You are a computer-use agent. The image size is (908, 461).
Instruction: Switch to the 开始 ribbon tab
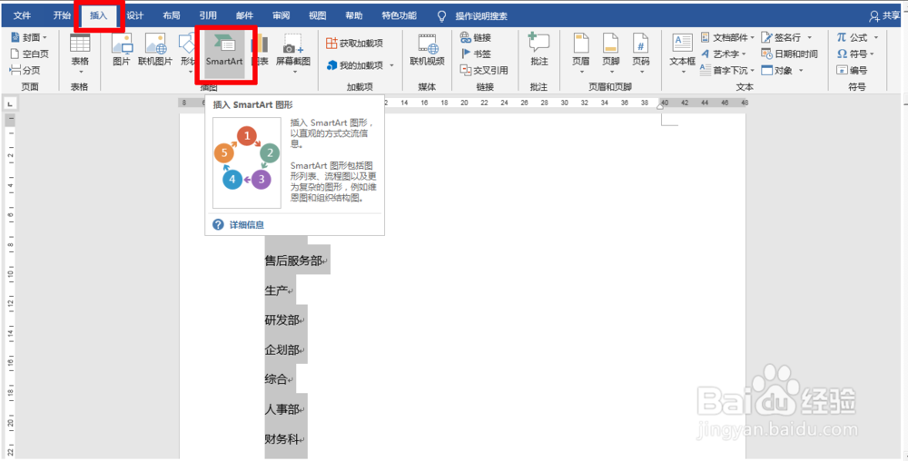[x=62, y=15]
